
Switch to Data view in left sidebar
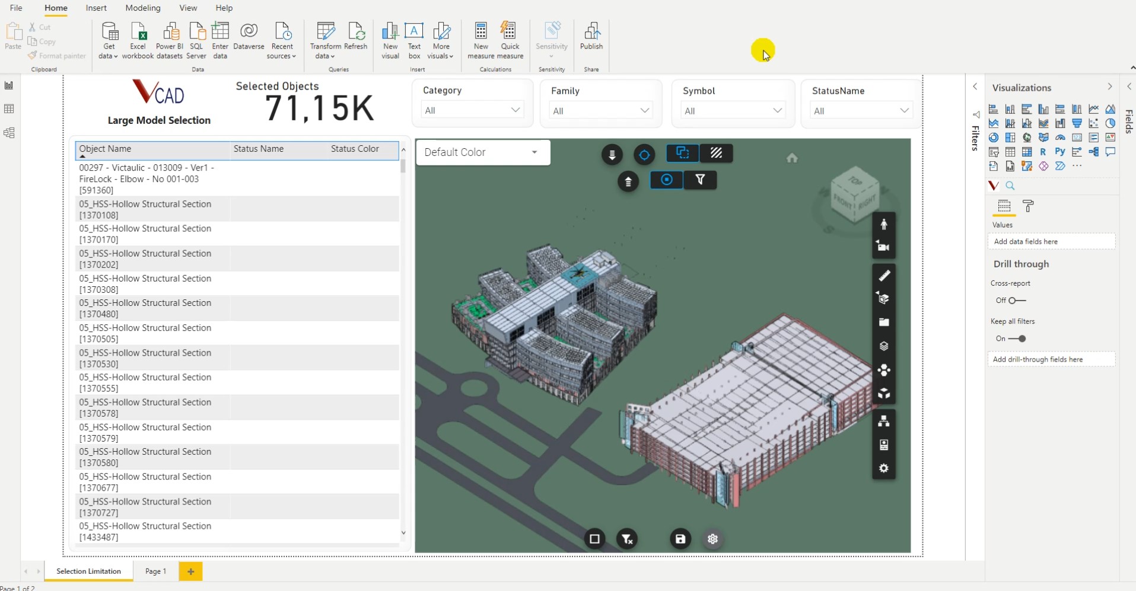pos(9,109)
